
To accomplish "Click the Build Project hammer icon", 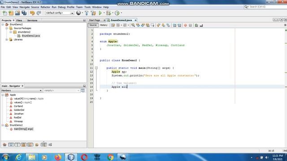I will [87, 13].
